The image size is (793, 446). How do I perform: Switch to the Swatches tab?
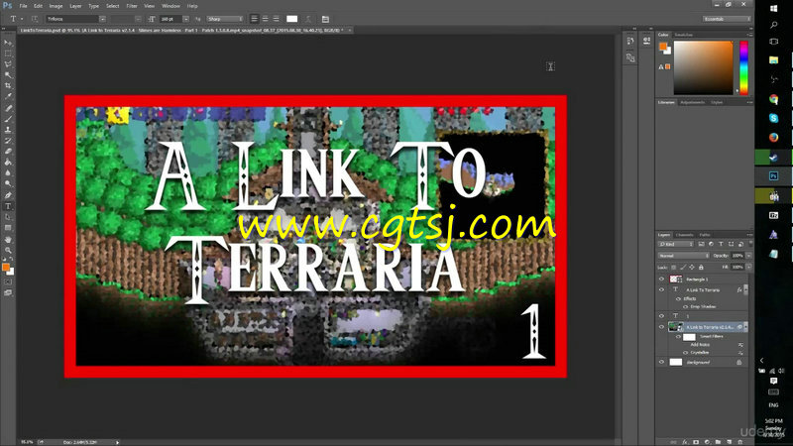click(x=683, y=35)
